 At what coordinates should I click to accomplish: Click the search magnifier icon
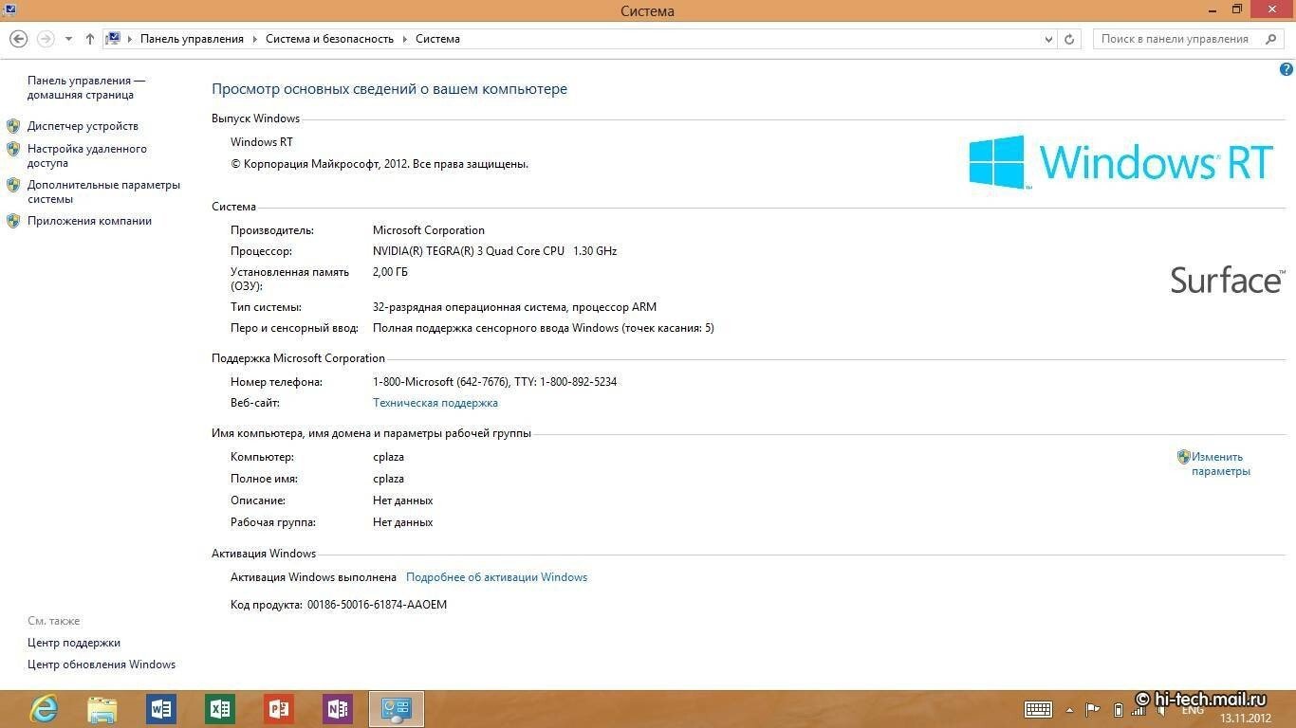pos(1271,39)
